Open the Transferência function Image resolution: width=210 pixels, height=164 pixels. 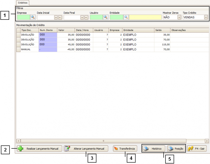pyautogui.click(x=125, y=149)
